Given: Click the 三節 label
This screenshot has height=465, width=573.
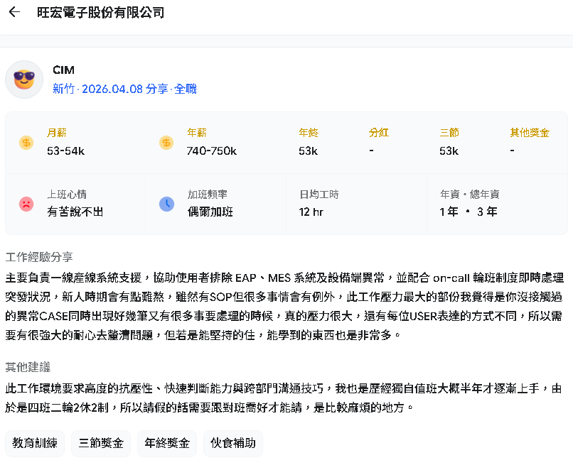Looking at the screenshot, I should point(449,133).
